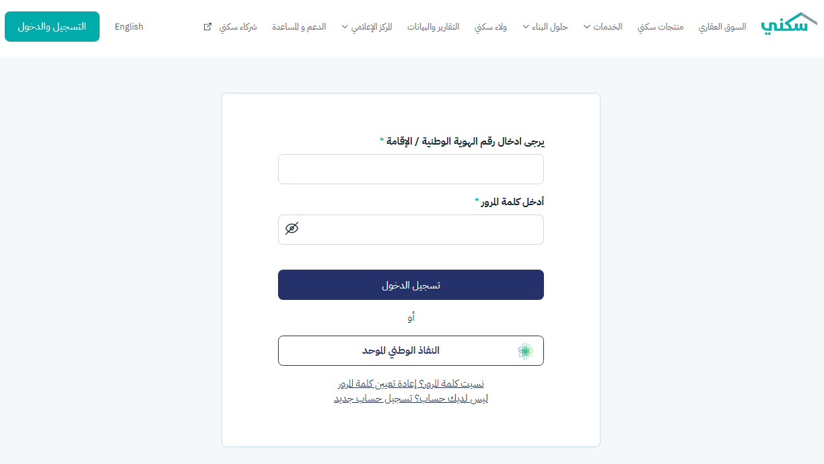Click external link icon beside شركاء سكني
The height and width of the screenshot is (464, 824).
(x=207, y=27)
